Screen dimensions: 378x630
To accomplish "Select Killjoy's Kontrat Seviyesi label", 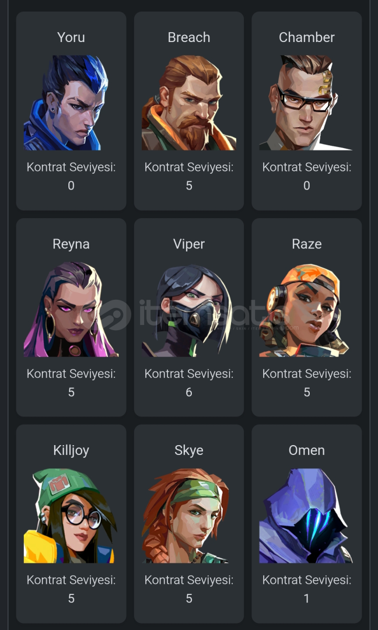I will (71, 580).
